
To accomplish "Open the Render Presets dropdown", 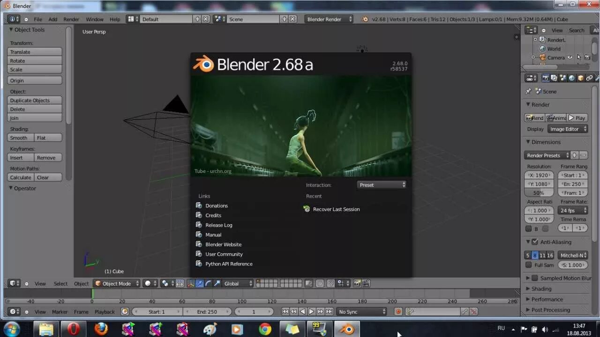I will click(x=547, y=155).
